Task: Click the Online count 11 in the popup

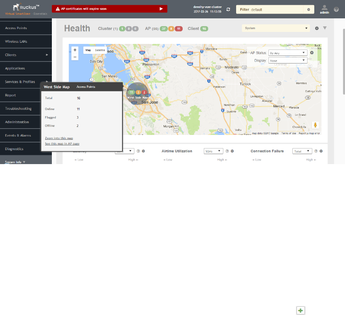Action: click(78, 109)
